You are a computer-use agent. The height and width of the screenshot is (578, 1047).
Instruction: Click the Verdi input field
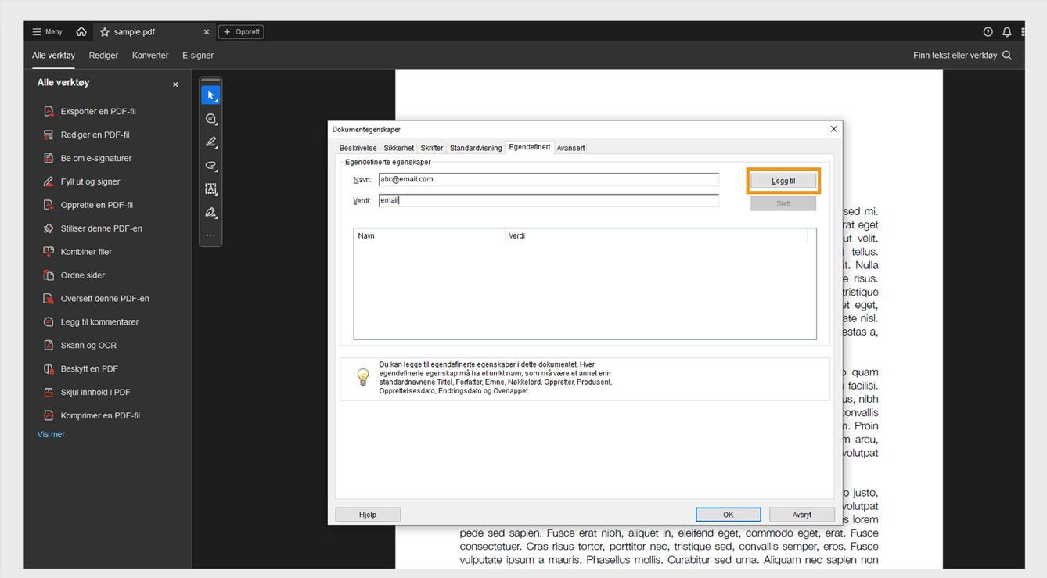coord(548,200)
